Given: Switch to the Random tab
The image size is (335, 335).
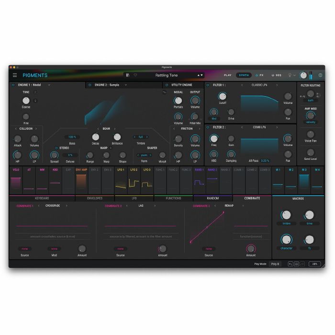Looking at the screenshot, I should 213,198.
